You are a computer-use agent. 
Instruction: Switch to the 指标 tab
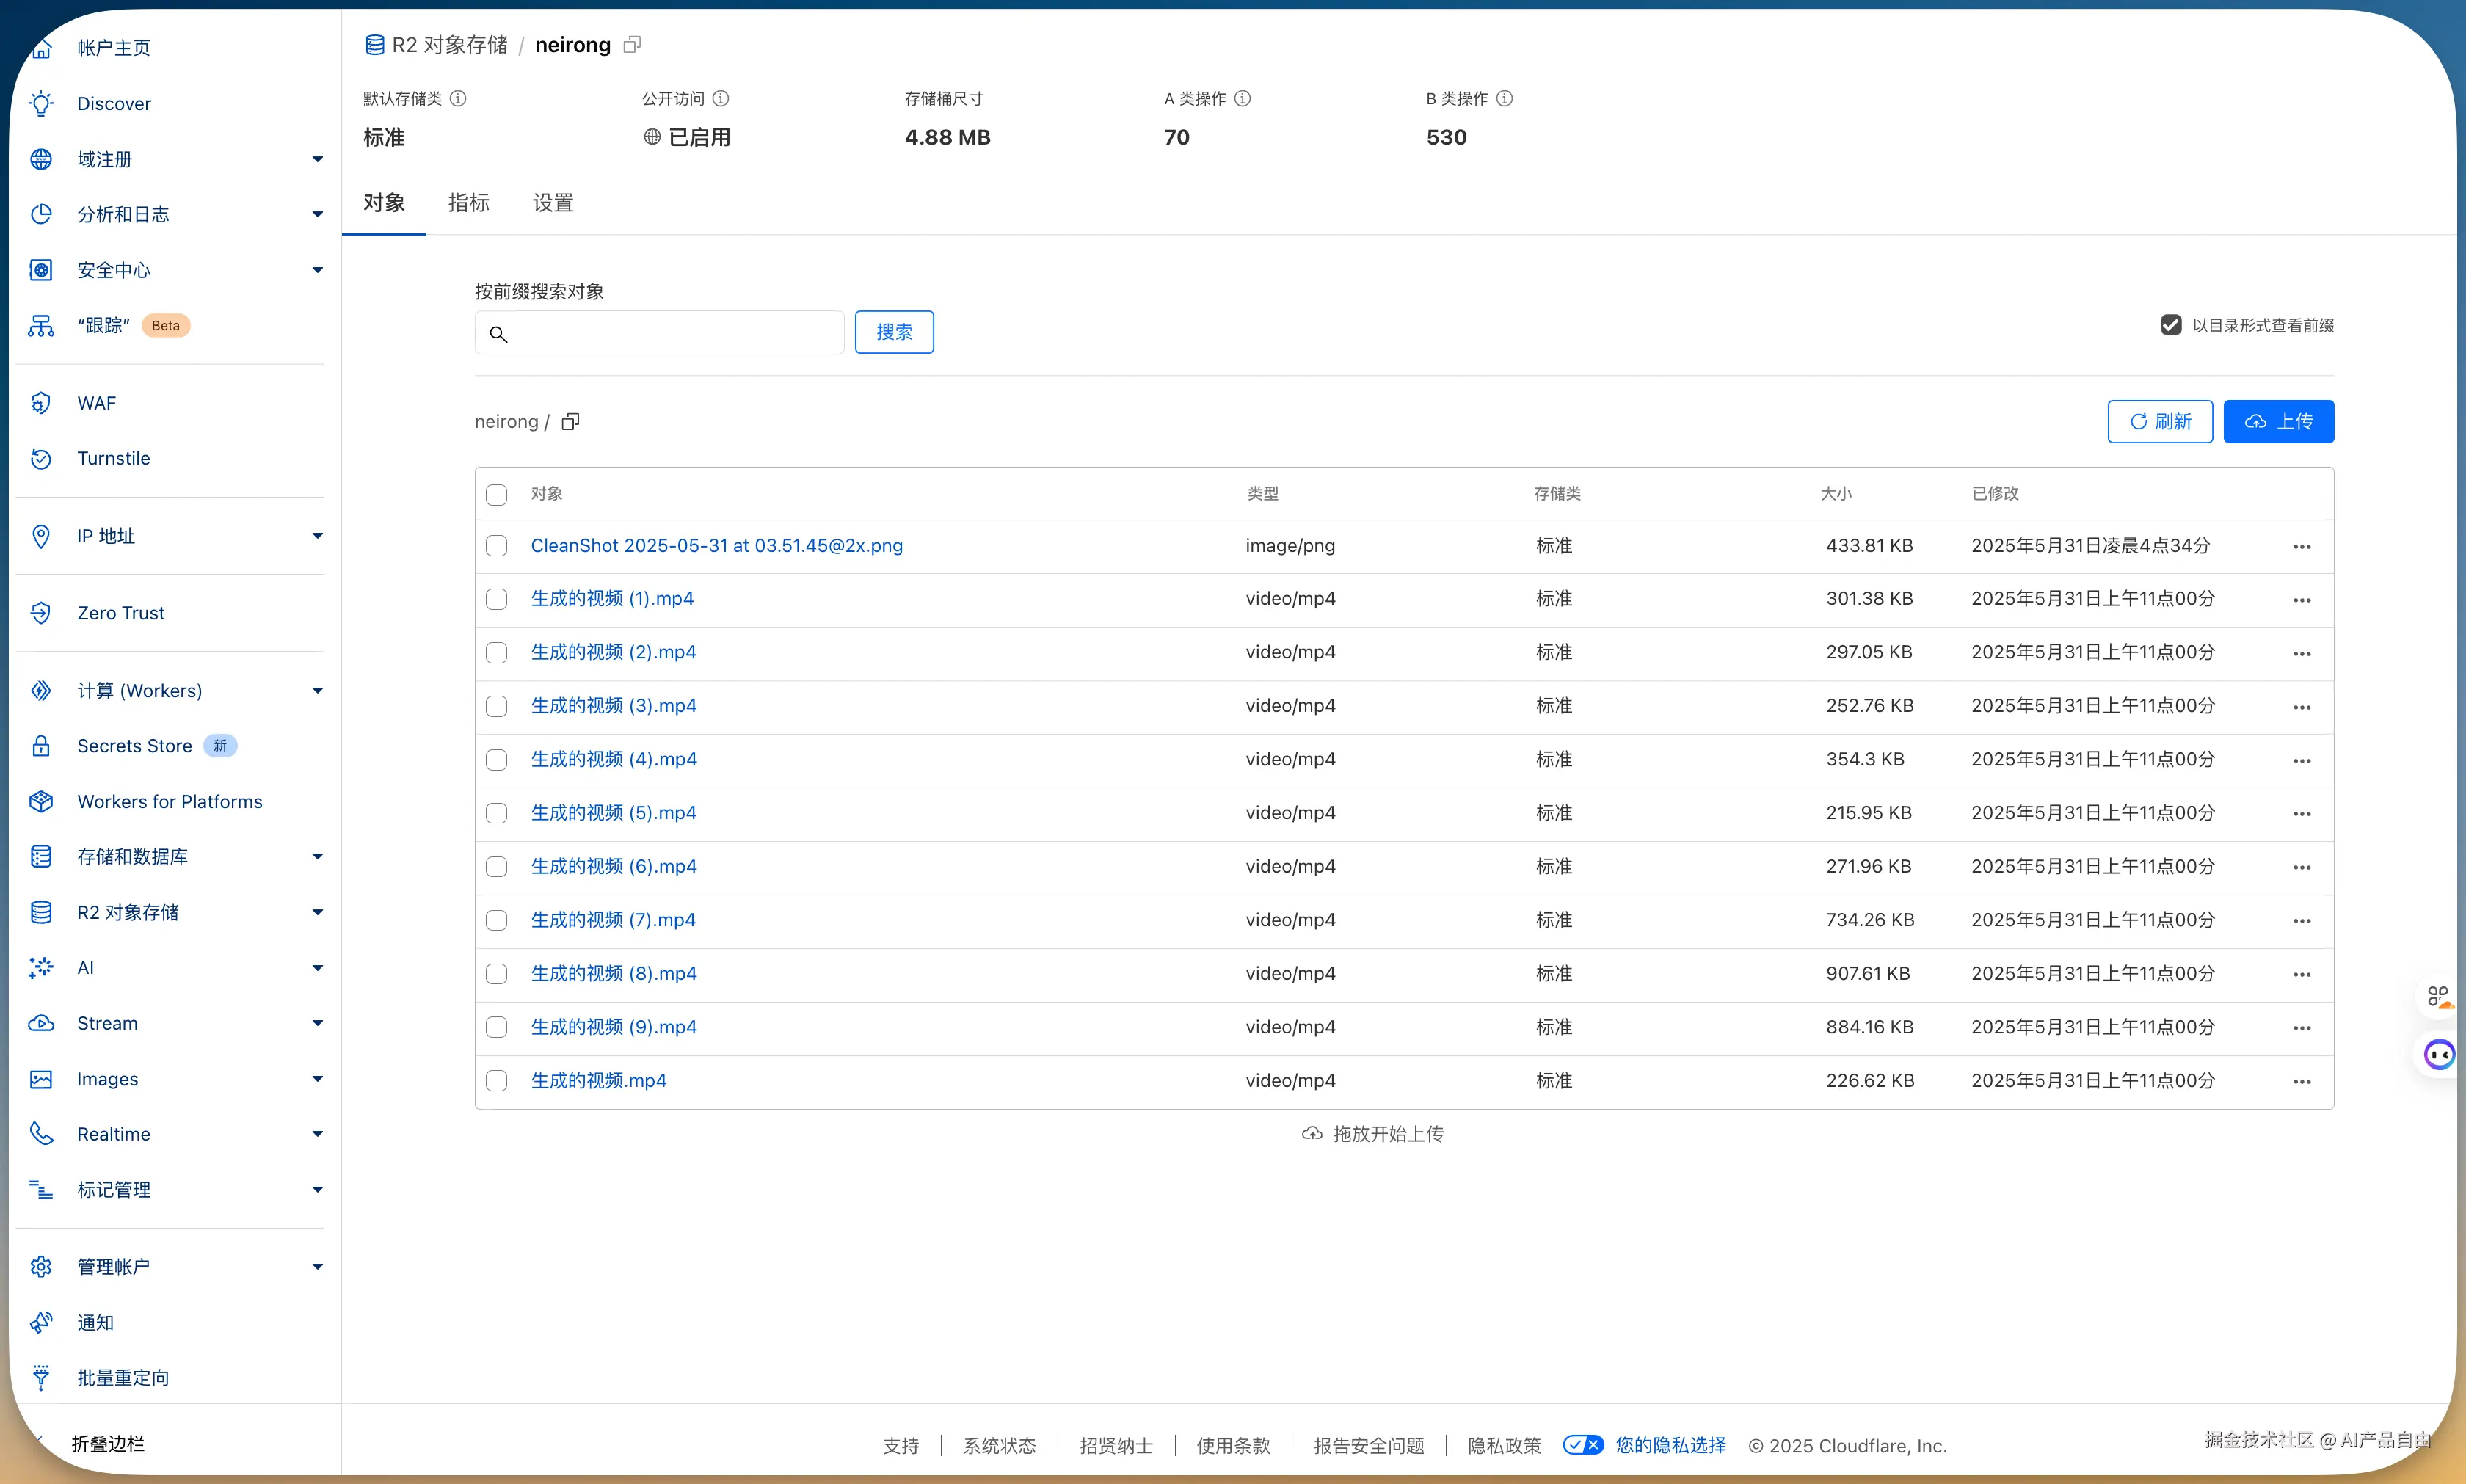click(x=468, y=203)
